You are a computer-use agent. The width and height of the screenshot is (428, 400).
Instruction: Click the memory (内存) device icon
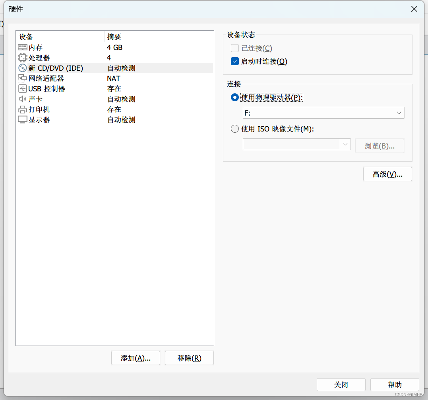coord(23,48)
